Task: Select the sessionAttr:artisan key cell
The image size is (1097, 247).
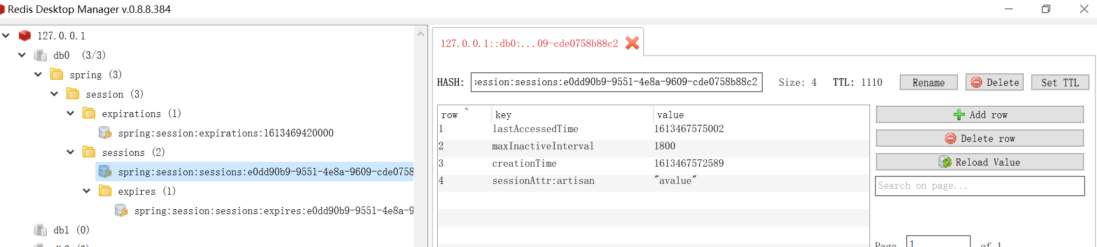Action: [x=543, y=181]
